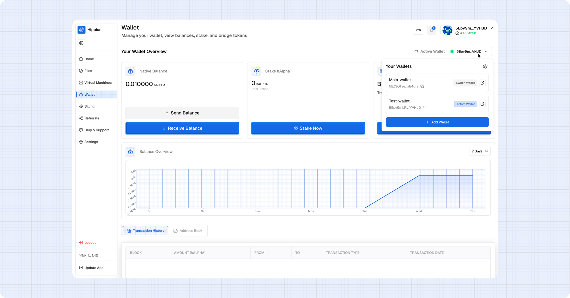The image size is (570, 298).
Task: Open Main-wallet in external explorer
Action: [482, 83]
